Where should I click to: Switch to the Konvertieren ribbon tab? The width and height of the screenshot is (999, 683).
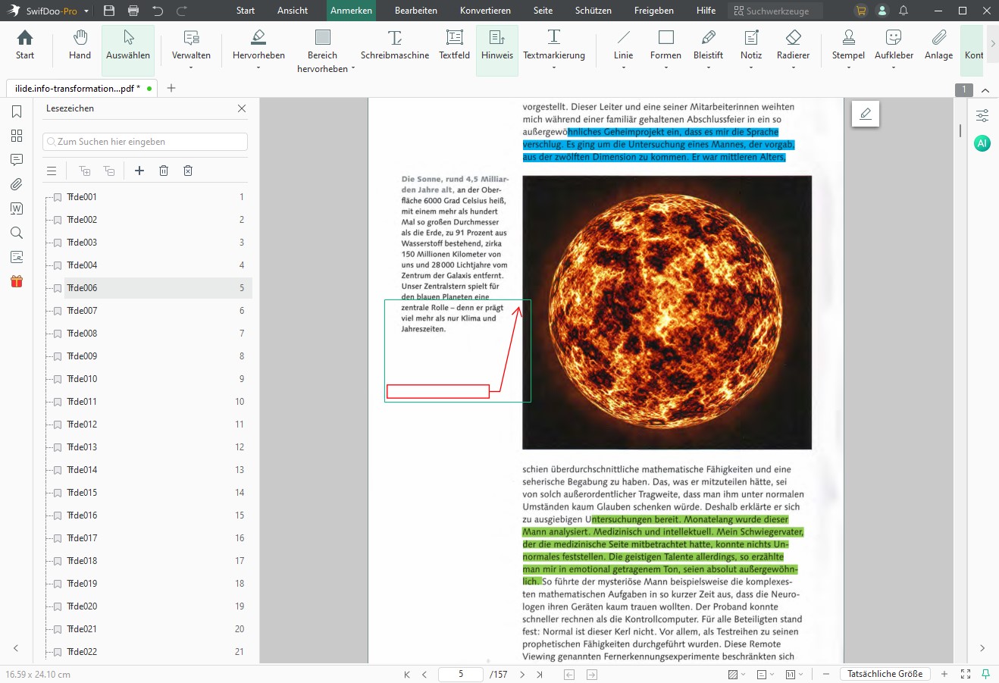485,10
